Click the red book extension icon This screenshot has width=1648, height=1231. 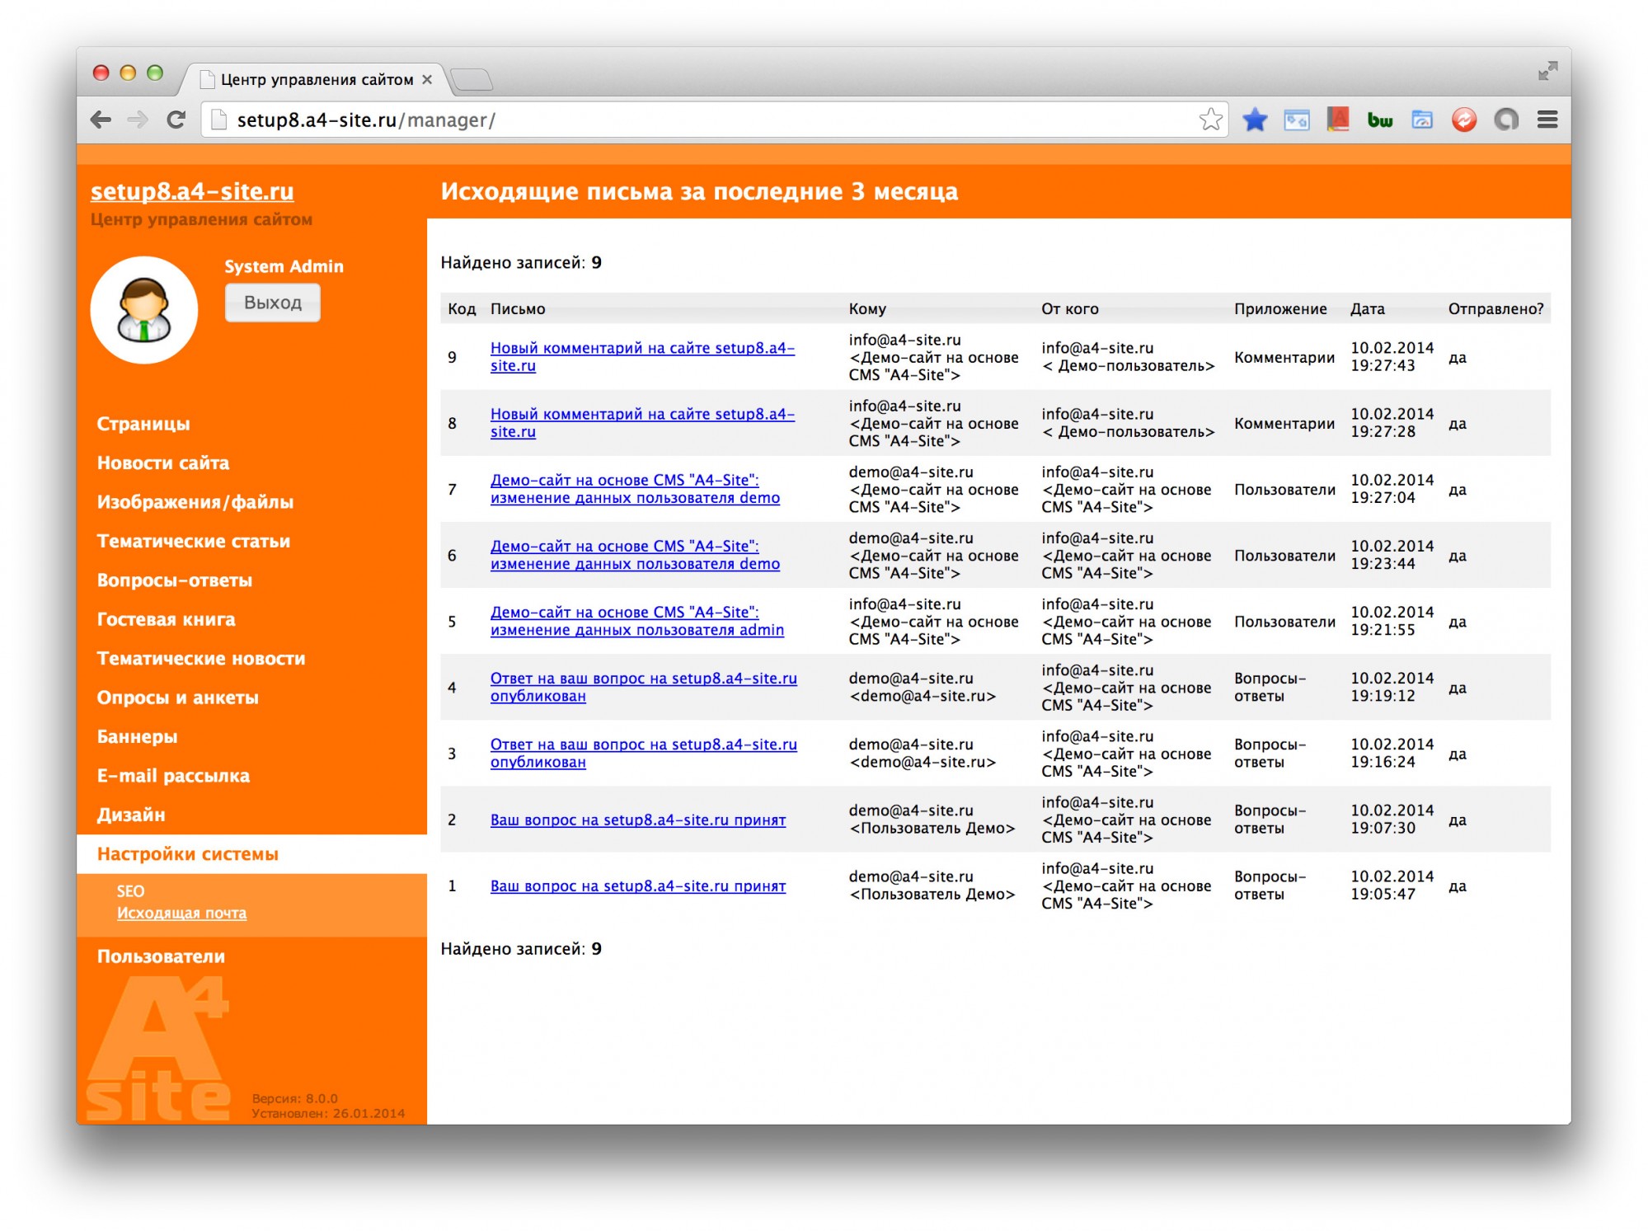(1337, 120)
